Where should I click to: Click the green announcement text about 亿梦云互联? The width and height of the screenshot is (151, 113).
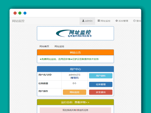click(69, 59)
